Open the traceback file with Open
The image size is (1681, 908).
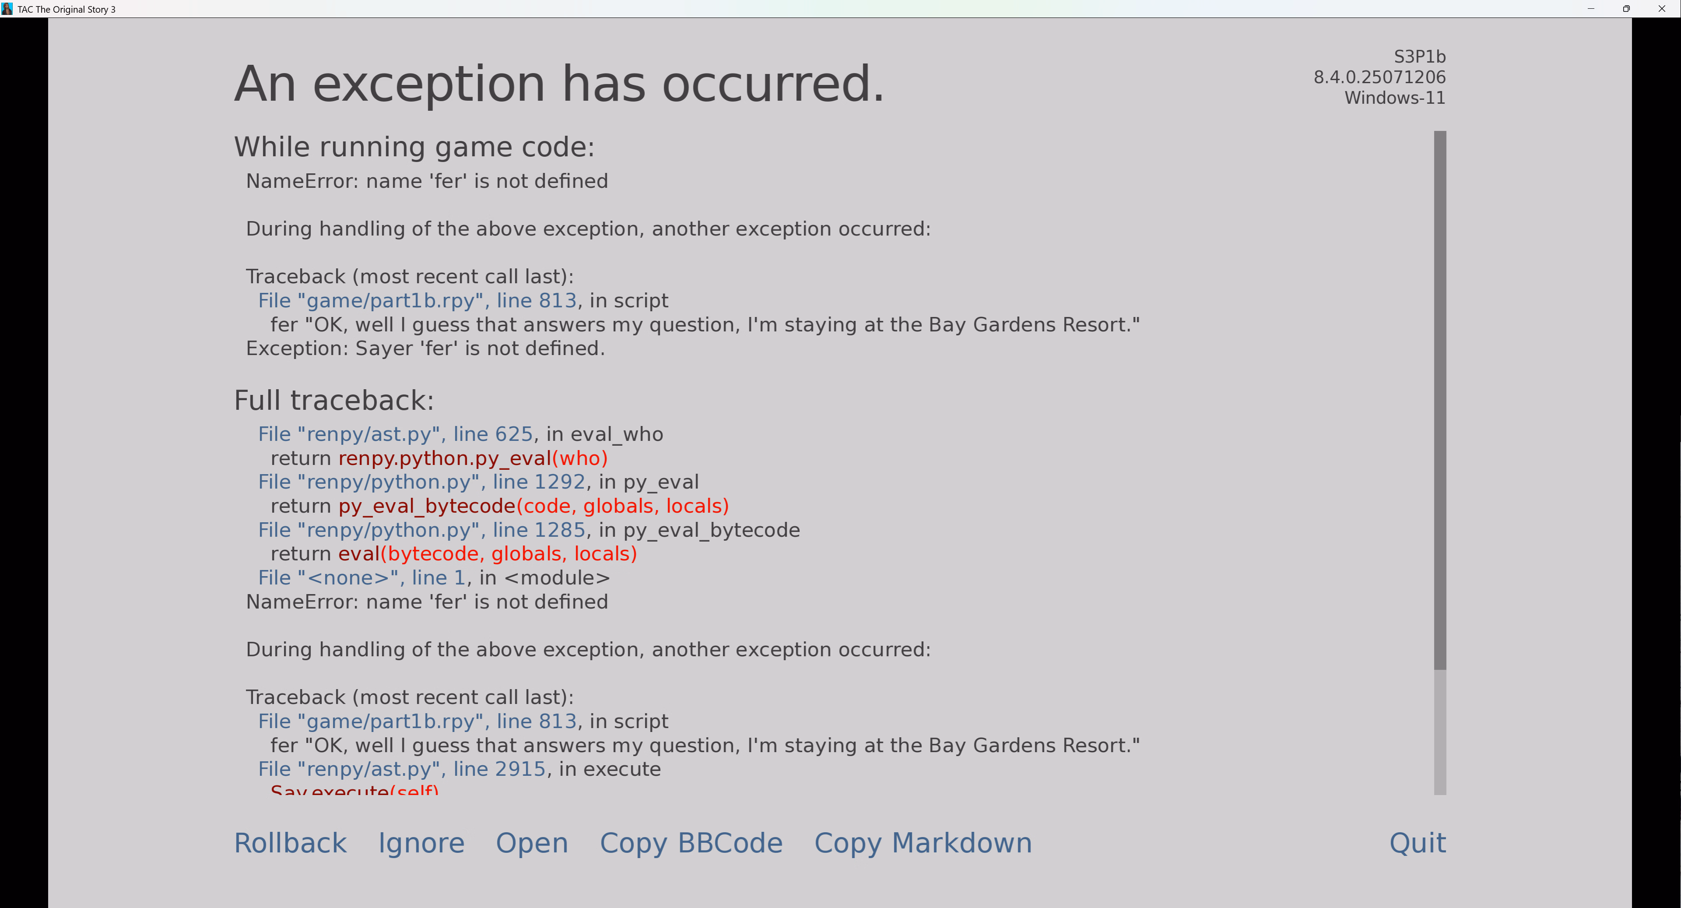(x=532, y=843)
